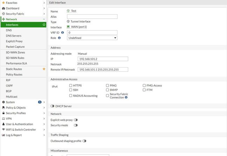The image size is (227, 156).
Task: Click the Alias input field
Action: (x=92, y=16)
